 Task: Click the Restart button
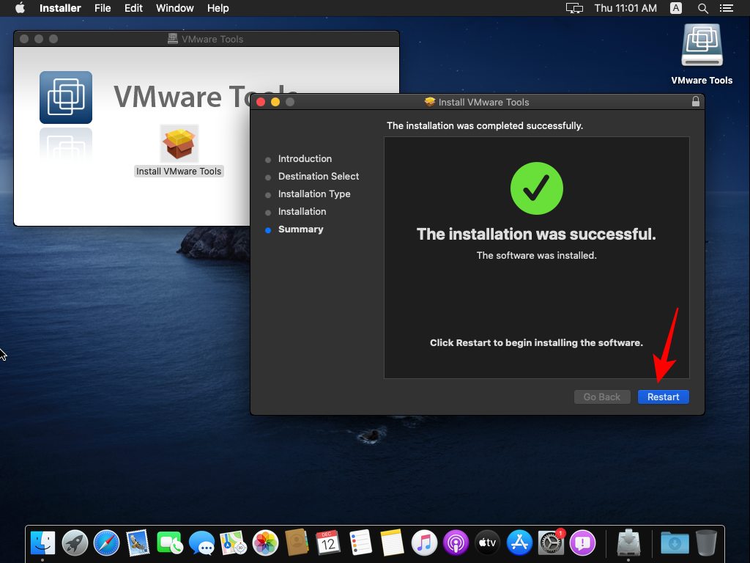(663, 397)
